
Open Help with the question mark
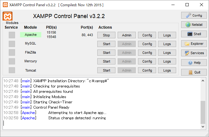194,63
